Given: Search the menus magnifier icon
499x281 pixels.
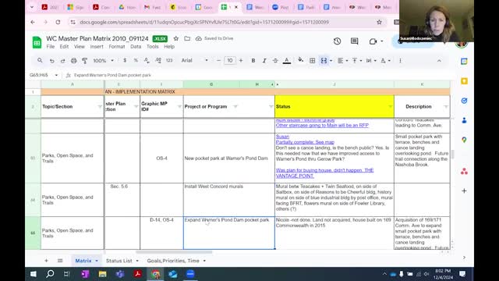Looking at the screenshot, I should click(x=40, y=60).
